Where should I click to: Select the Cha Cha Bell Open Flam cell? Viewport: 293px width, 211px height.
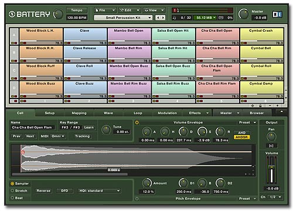[217, 72]
